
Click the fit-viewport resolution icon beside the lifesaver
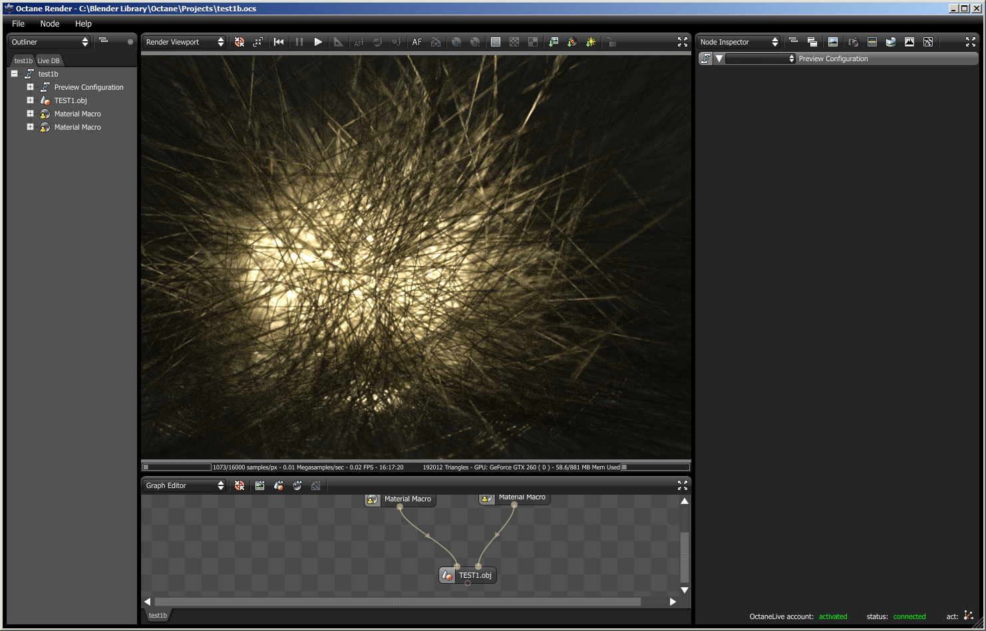pyautogui.click(x=258, y=42)
